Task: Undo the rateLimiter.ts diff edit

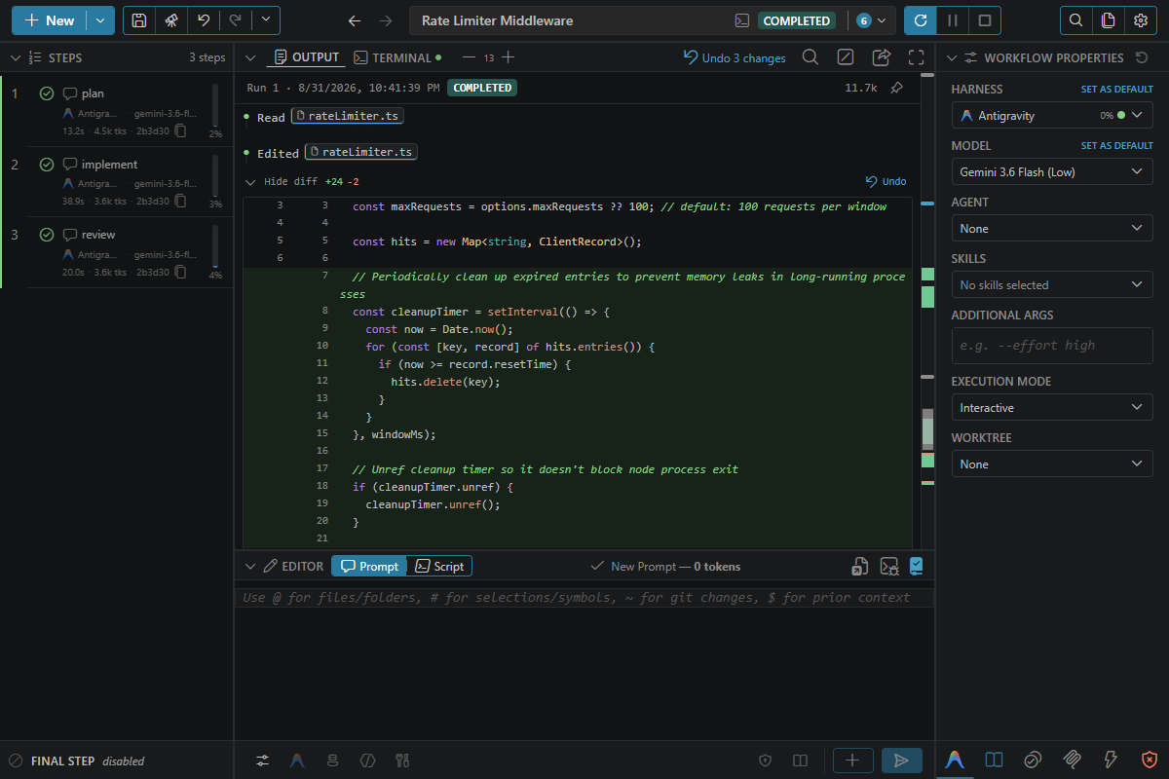Action: 886,181
